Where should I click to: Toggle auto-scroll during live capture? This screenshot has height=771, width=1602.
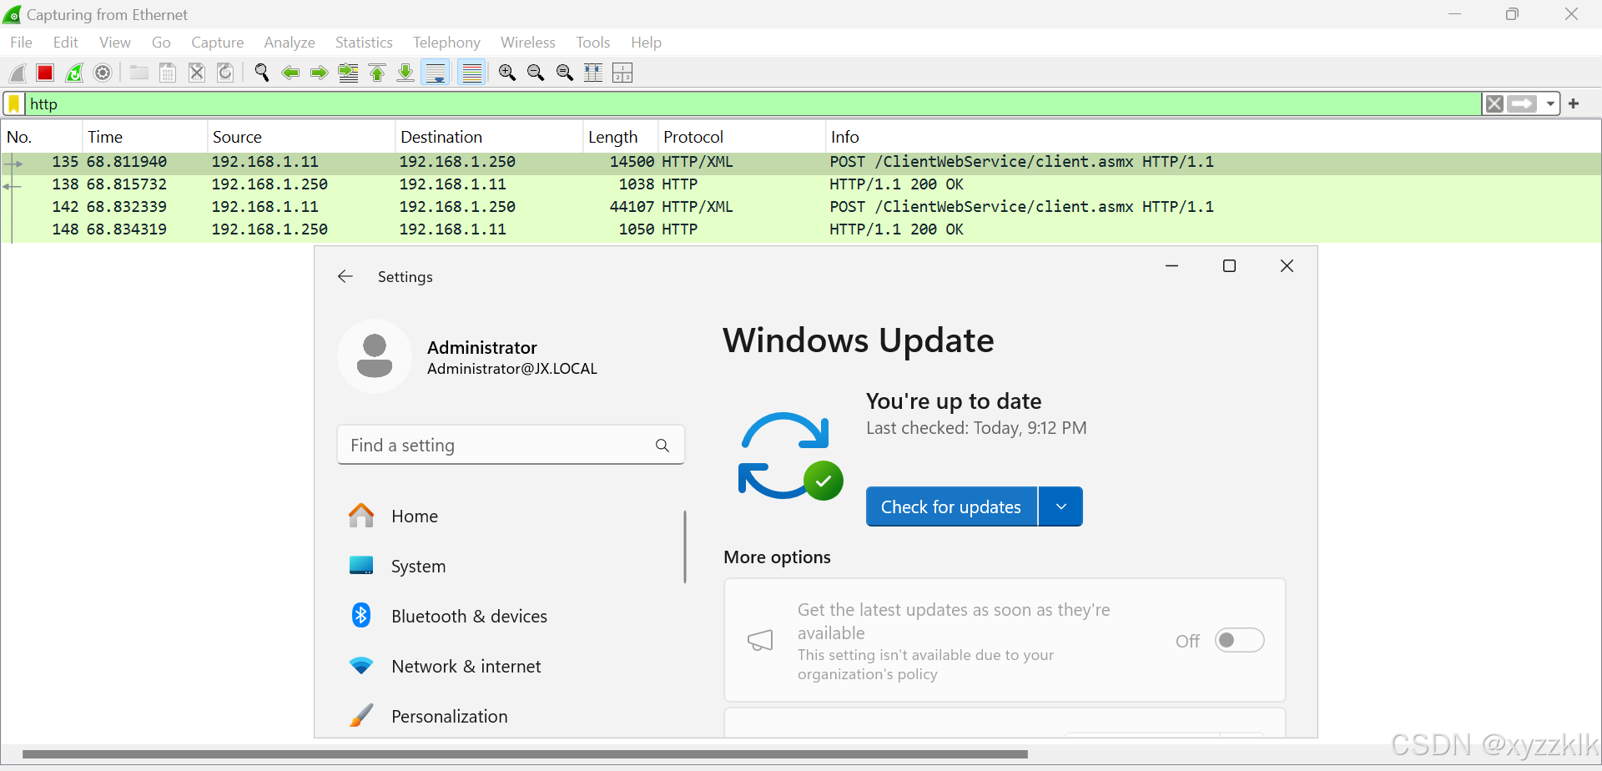click(436, 73)
